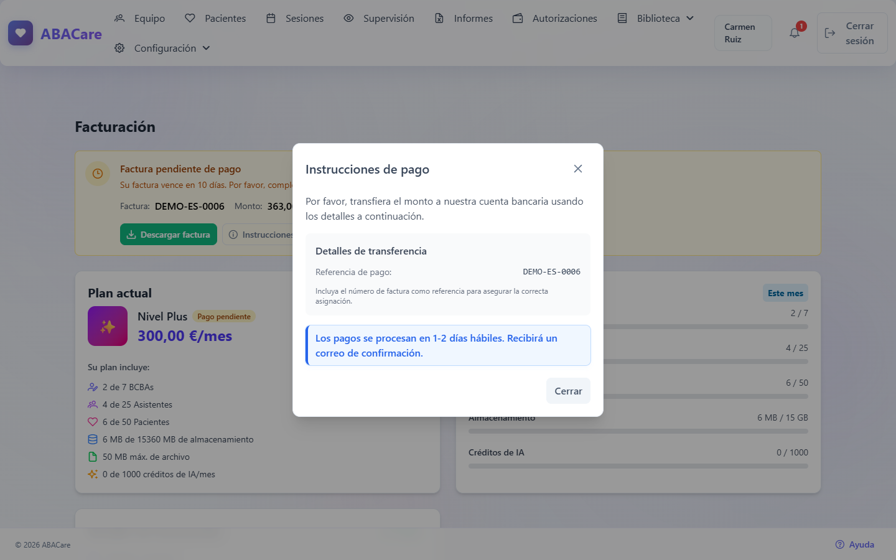This screenshot has width=896, height=560.
Task: Click the BCBAs user icon in plan list
Action: [x=93, y=387]
